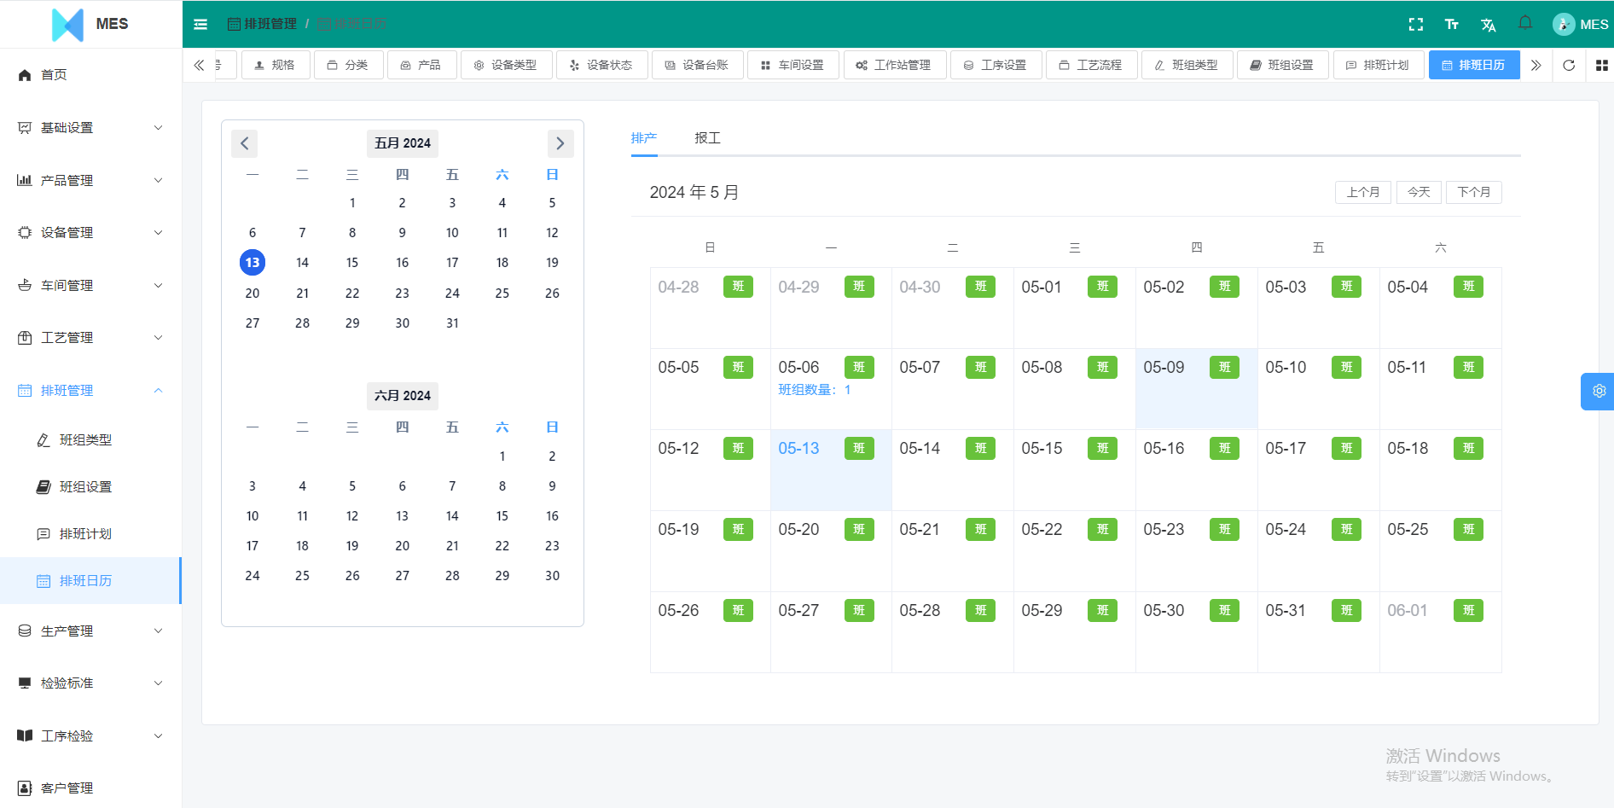1614x808 pixels.
Task: Select May 24 in mini calendar
Action: click(452, 294)
